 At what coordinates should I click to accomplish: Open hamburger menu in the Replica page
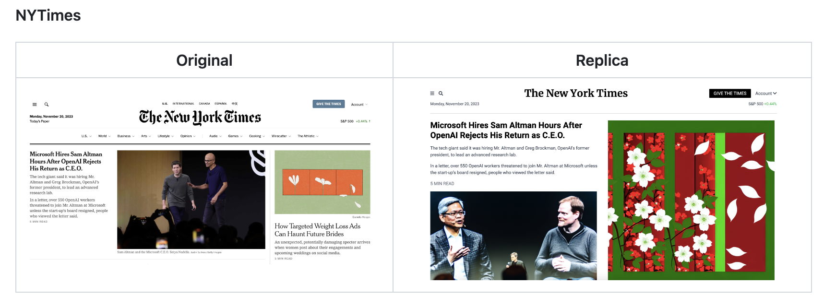point(432,94)
